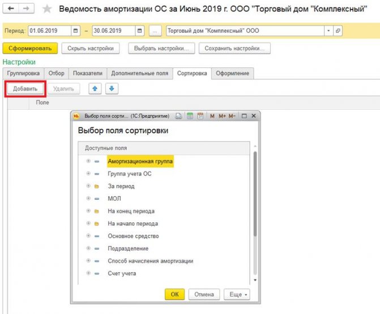
Task: Open organization card with the open-link icon
Action: (x=338, y=31)
